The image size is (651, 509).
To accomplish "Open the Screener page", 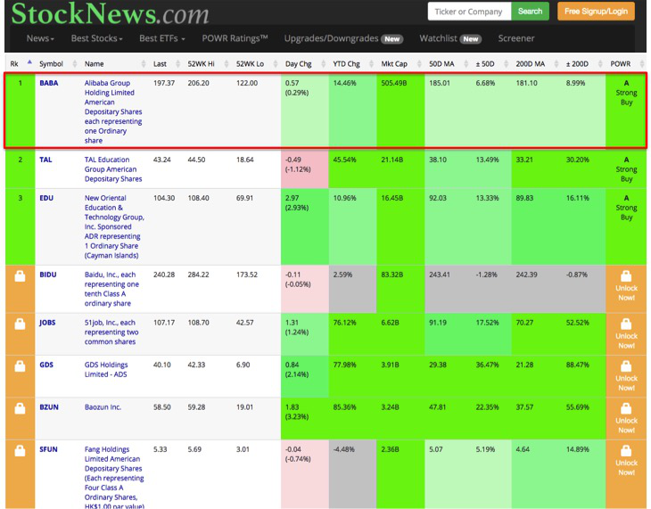I will 516,38.
